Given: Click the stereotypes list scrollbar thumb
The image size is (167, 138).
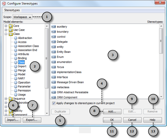Looking at the screenshot, I should coord(161,41).
